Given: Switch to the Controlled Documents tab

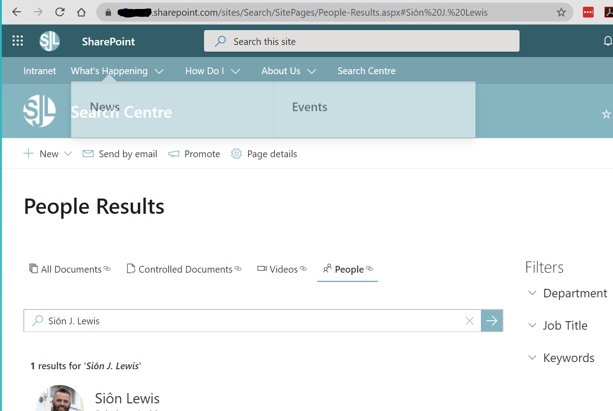Looking at the screenshot, I should [183, 269].
